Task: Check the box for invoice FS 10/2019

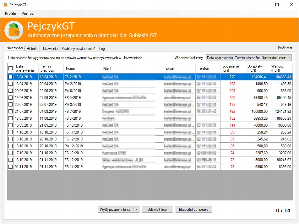Action: click(x=10, y=125)
